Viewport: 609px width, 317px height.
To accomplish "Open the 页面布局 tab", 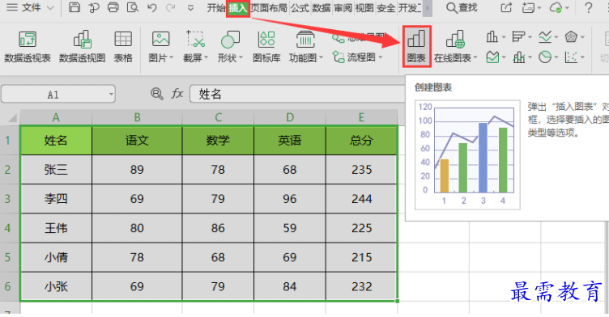I will click(x=269, y=8).
